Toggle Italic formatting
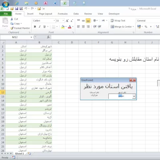The height and width of the screenshot is (160, 160). click(x=40, y=27)
